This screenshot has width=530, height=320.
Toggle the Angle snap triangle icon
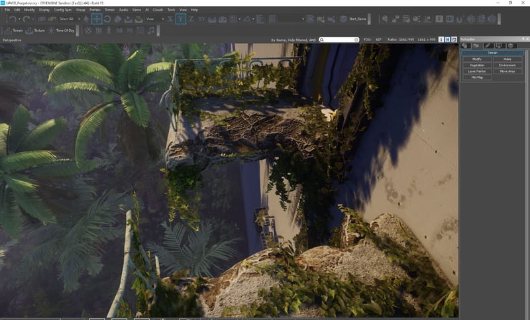coord(247,19)
